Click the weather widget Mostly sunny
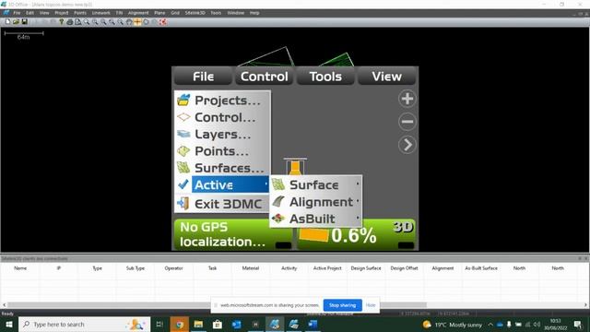The image size is (590, 332). click(x=453, y=324)
